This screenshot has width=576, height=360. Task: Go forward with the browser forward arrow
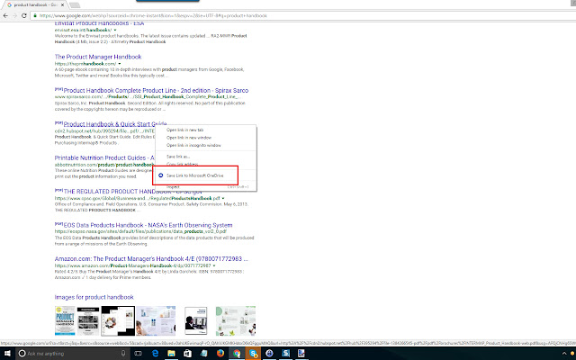(14, 15)
